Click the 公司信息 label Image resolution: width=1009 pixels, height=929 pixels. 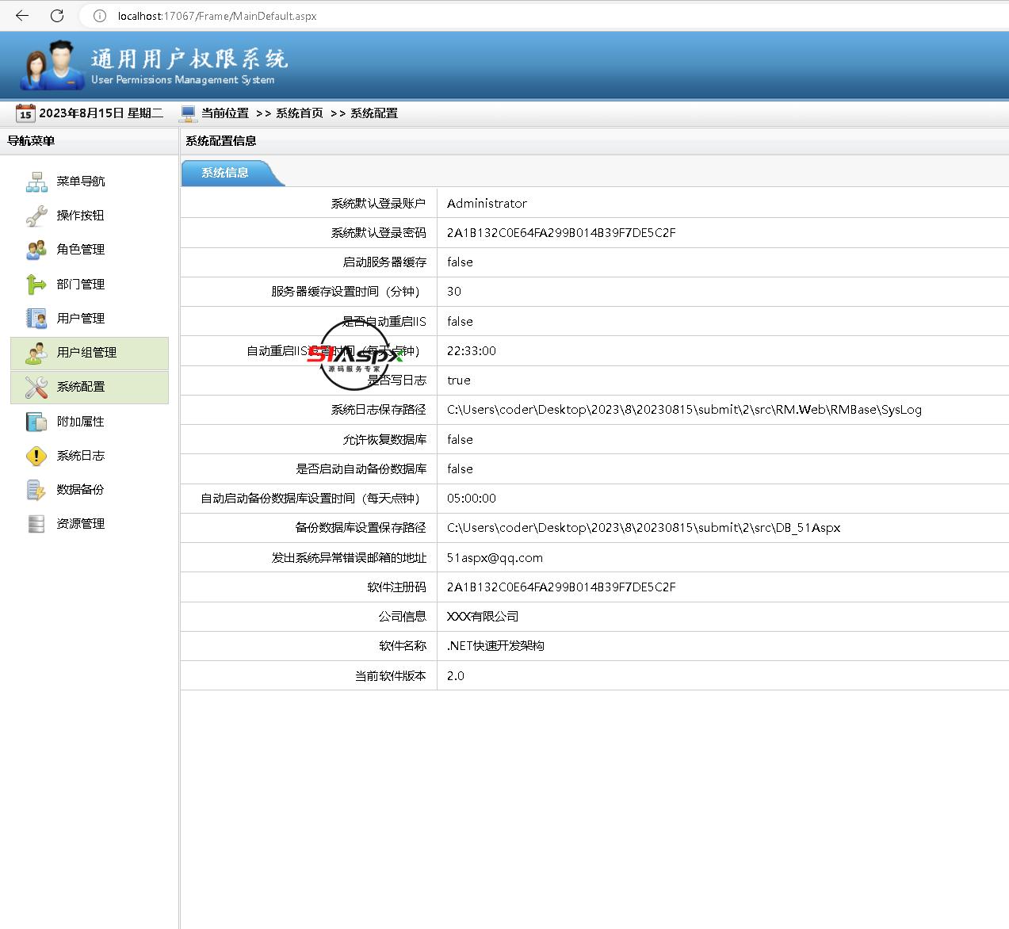(x=403, y=617)
